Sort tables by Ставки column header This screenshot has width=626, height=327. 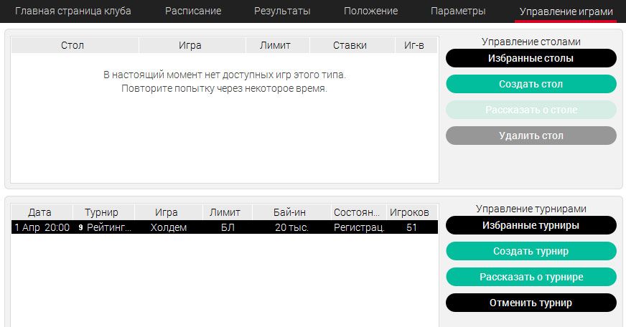(x=352, y=45)
